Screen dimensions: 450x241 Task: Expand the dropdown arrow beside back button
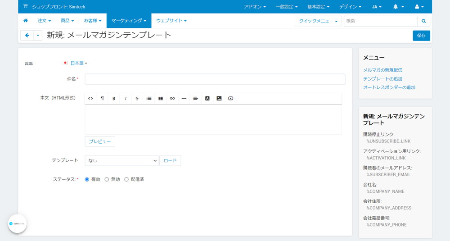point(38,35)
